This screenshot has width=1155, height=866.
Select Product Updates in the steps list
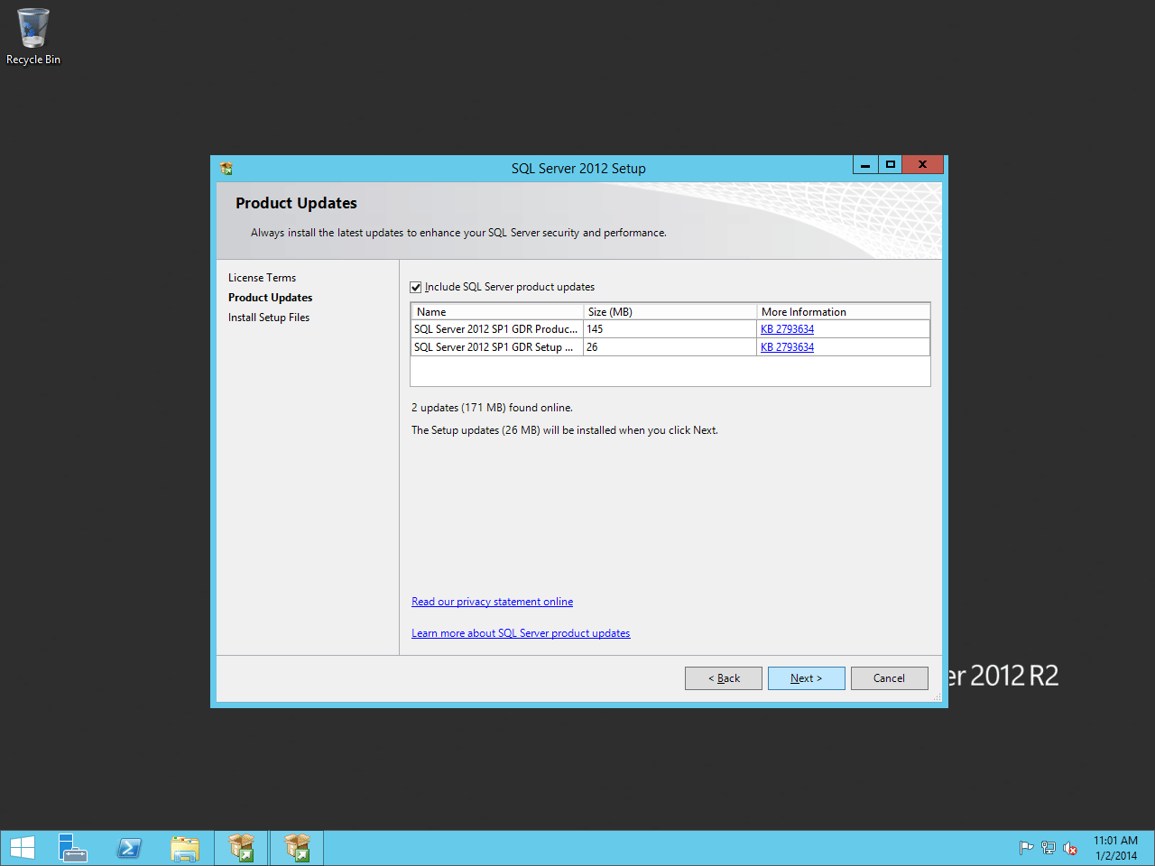[x=270, y=298]
